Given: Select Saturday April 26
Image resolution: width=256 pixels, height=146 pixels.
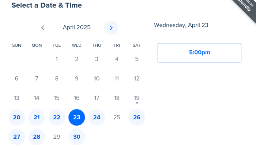Looking at the screenshot, I should click(x=137, y=117).
